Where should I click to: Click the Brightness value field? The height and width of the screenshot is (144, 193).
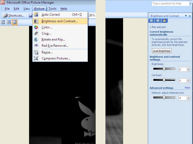182,69
